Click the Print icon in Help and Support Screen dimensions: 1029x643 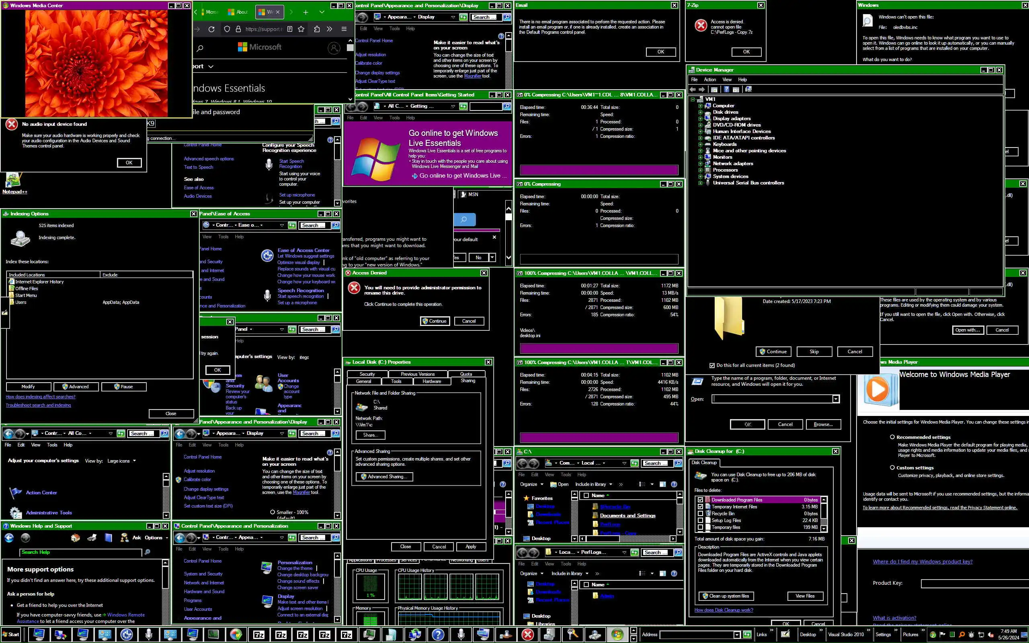(92, 538)
